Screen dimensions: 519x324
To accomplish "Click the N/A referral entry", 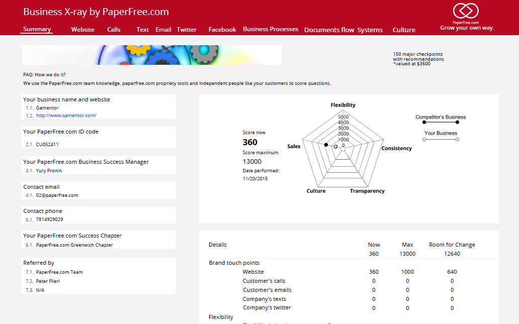I will click(x=40, y=290).
